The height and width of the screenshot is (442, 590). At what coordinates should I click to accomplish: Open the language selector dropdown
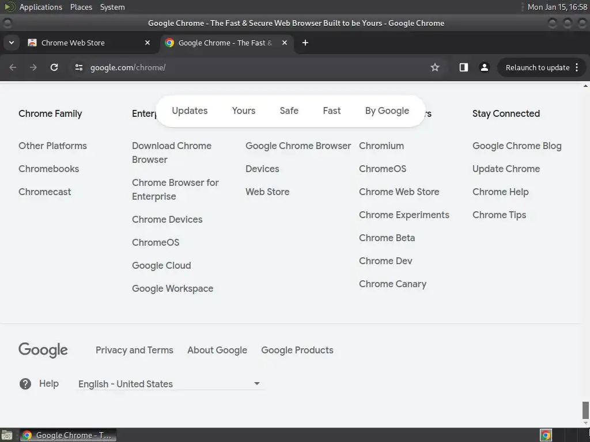[170, 384]
